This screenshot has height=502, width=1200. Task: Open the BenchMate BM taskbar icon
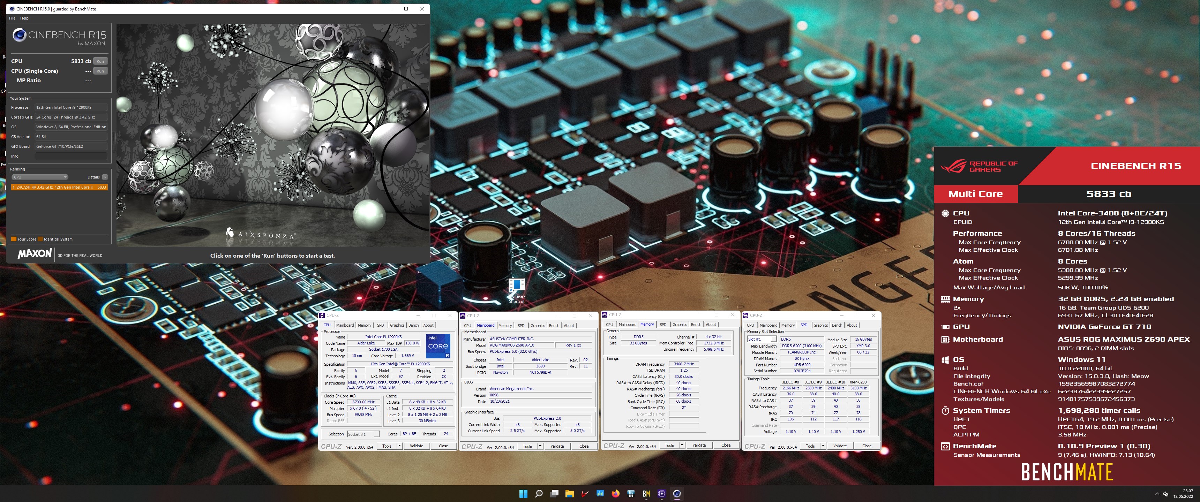(x=646, y=494)
